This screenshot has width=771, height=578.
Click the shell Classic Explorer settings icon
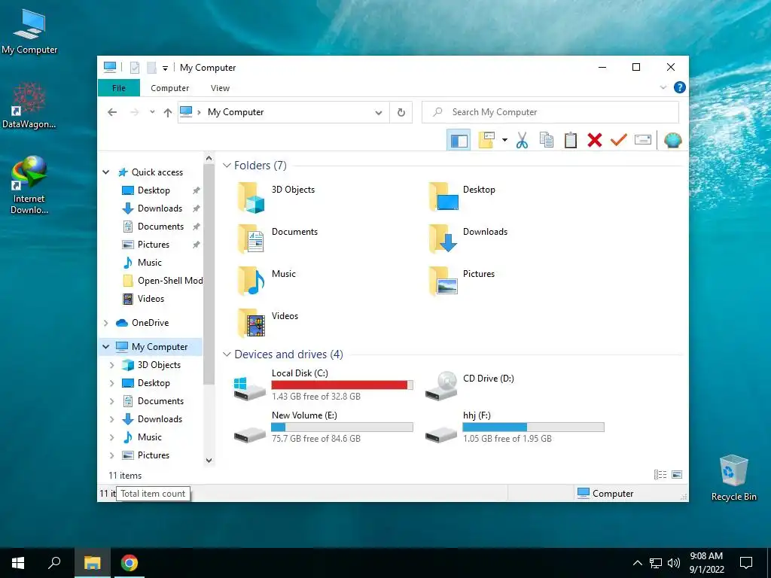tap(672, 141)
